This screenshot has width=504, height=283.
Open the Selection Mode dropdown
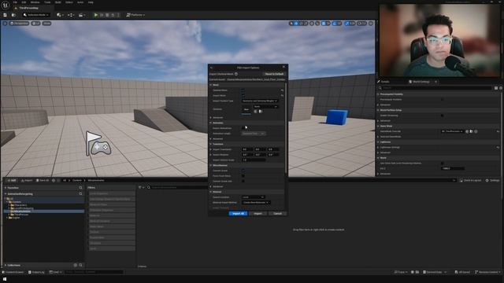tap(35, 15)
